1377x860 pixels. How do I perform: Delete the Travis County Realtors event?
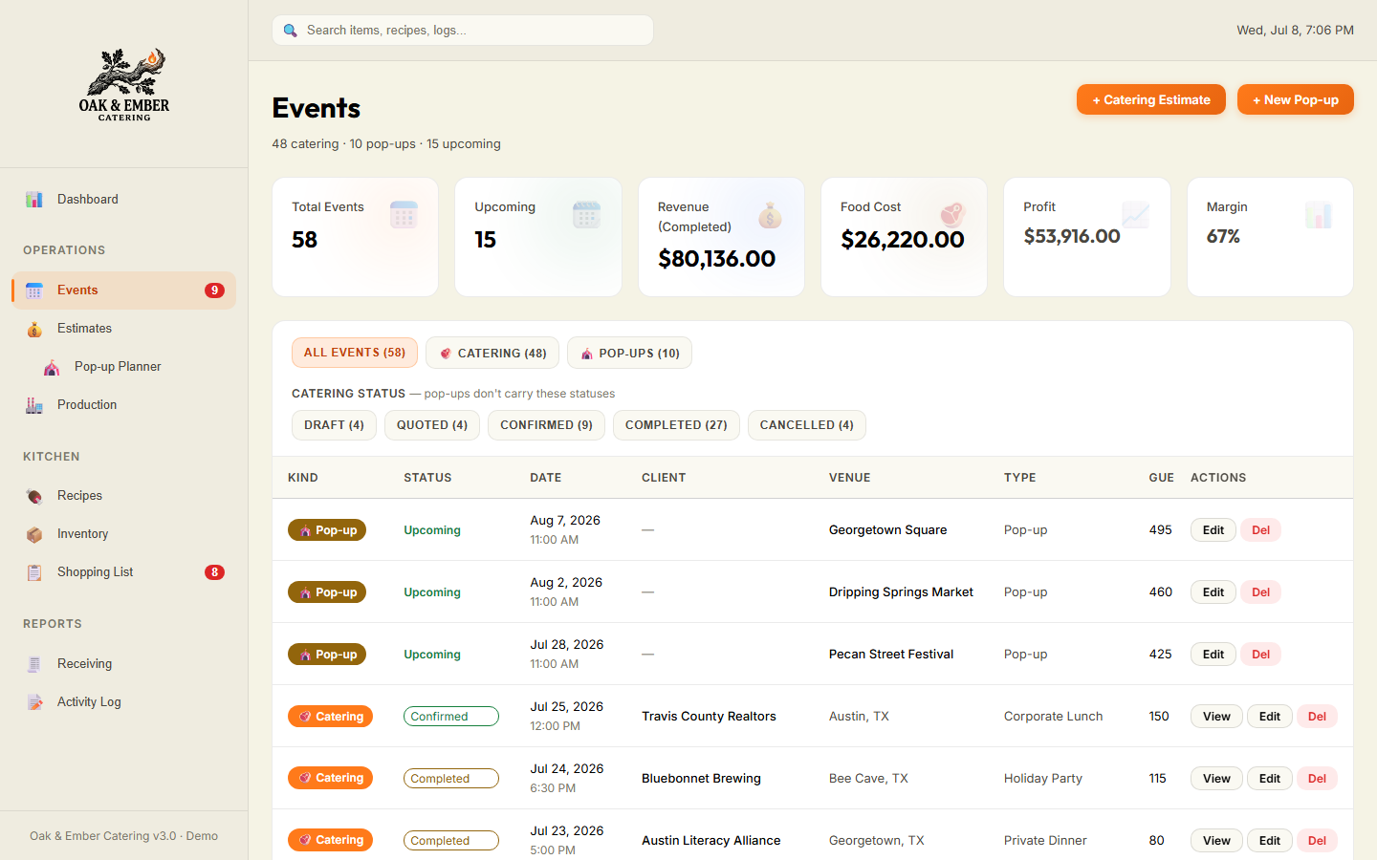click(1317, 717)
